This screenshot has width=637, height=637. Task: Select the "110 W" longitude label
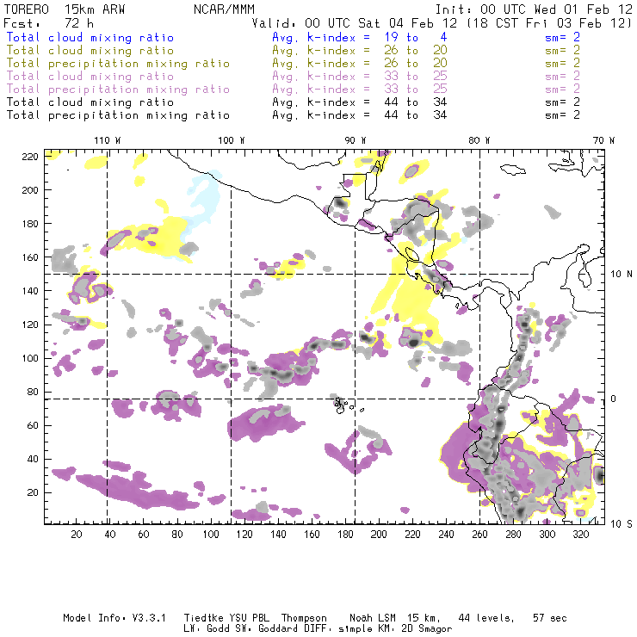click(108, 140)
